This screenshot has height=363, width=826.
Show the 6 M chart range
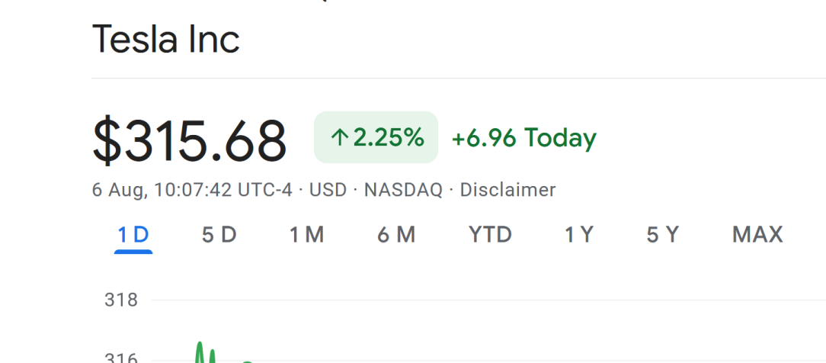(396, 234)
